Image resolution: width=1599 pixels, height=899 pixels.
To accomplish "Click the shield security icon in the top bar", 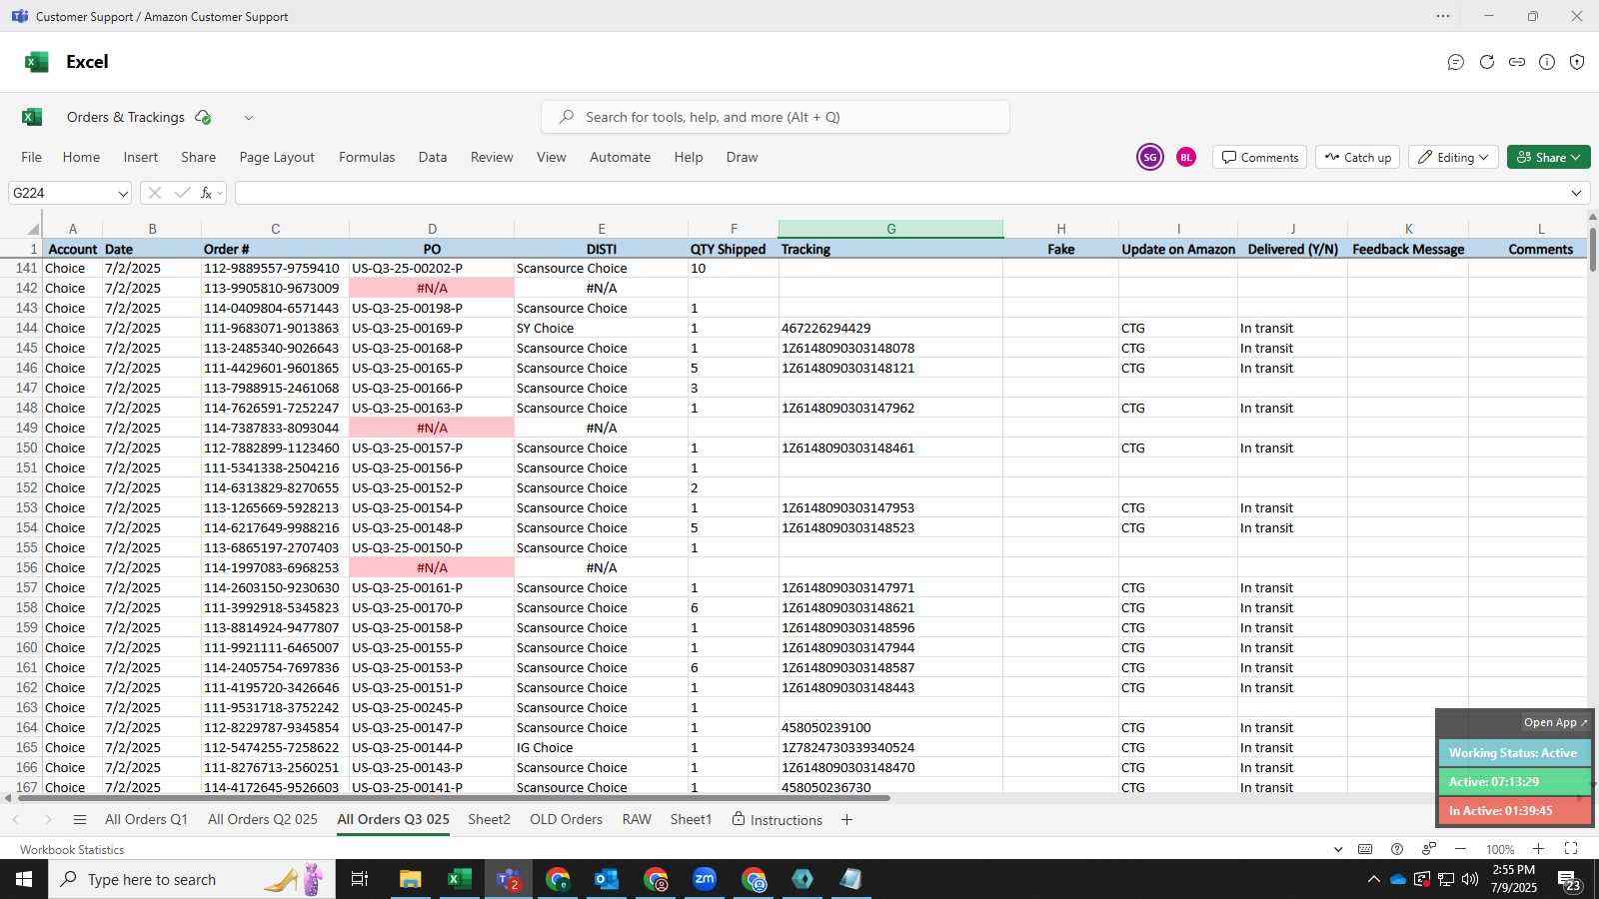I will pos(1577,62).
